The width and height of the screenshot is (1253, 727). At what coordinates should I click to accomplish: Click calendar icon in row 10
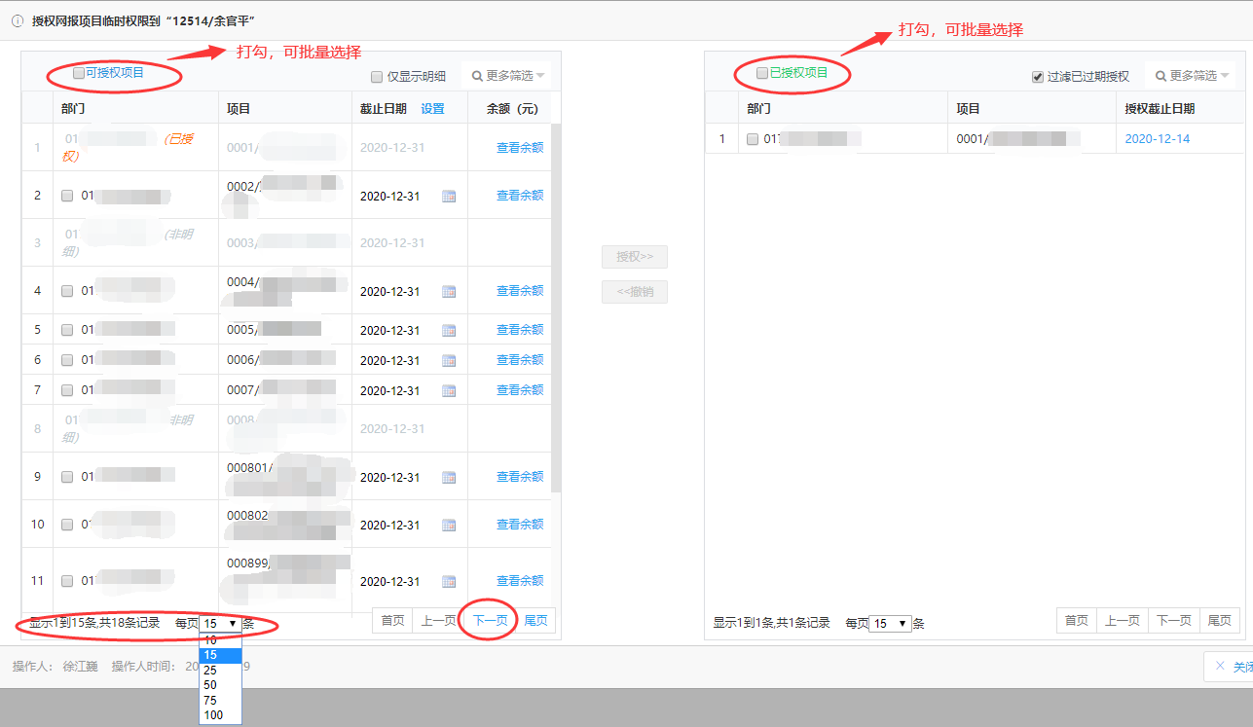coord(449,526)
